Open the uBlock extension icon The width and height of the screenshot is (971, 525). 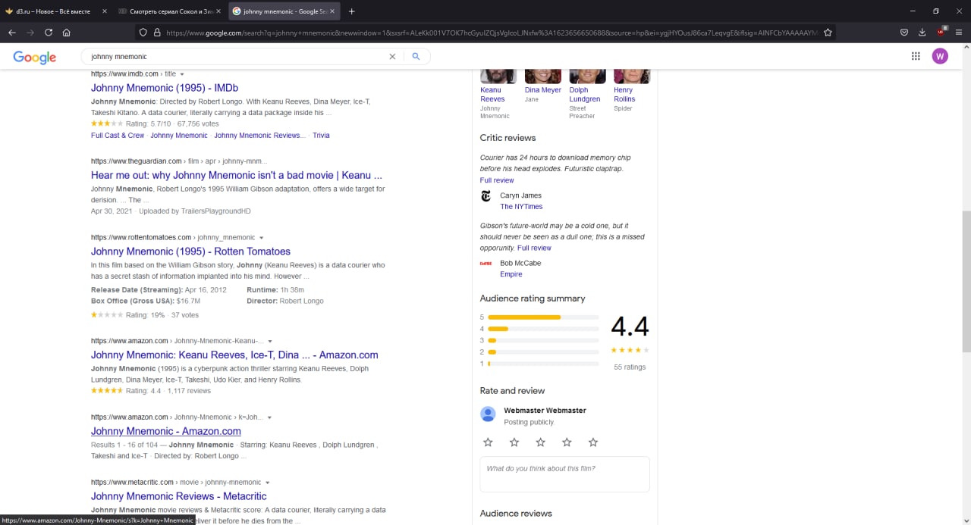[x=941, y=33]
